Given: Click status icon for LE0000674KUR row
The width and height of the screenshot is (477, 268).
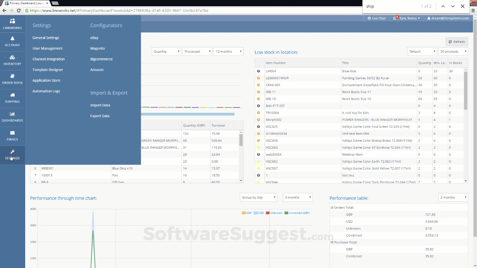Looking at the screenshot, I should pyautogui.click(x=258, y=78).
